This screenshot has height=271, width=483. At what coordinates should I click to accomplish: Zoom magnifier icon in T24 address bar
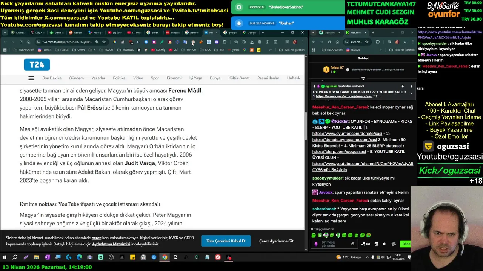(97, 42)
